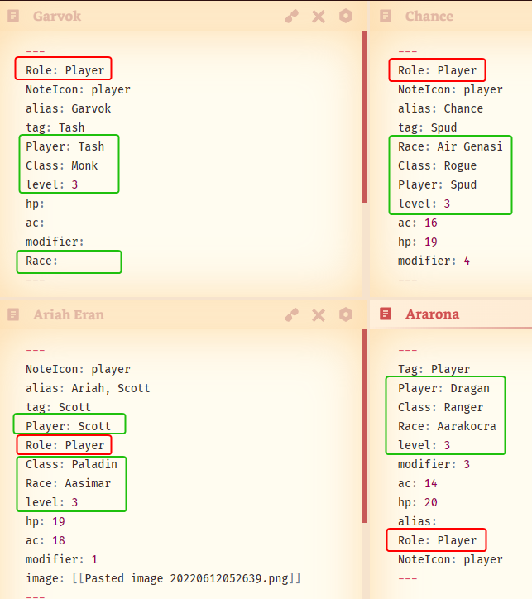The image size is (532, 599).
Task: Click the red note icon beside Ararona
Action: pos(386,314)
